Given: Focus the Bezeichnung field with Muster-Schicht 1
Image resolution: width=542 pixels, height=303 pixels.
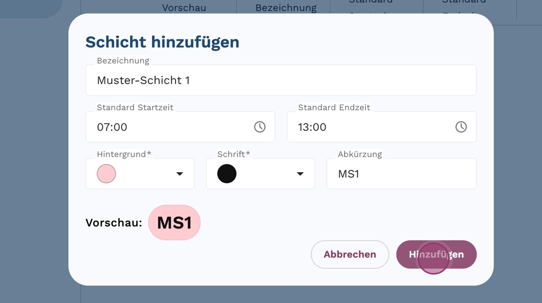Looking at the screenshot, I should pos(281,80).
